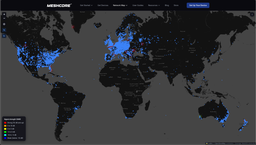Screen dimensions: 256x145
Task: Toggle the coverage layer button in the map controls
Action: (4, 30)
